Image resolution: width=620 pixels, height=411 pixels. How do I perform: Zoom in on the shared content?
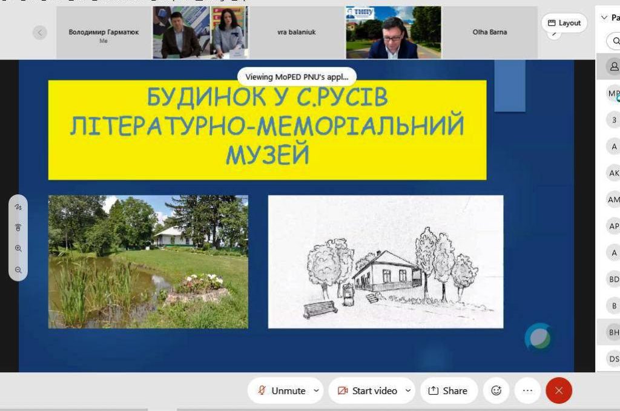tap(18, 249)
